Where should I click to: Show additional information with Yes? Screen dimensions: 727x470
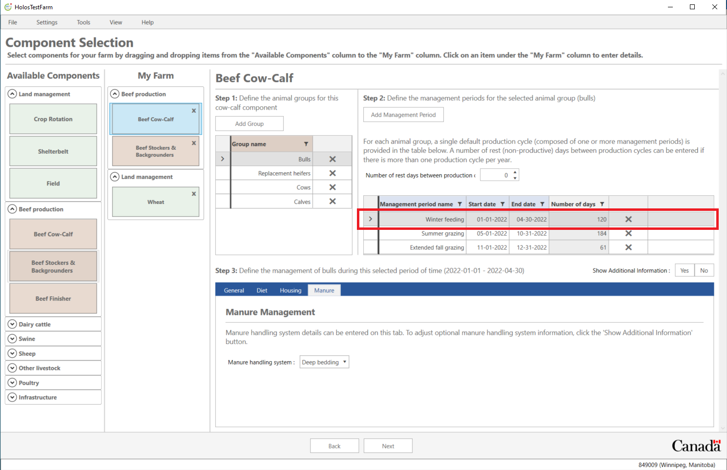pos(685,270)
